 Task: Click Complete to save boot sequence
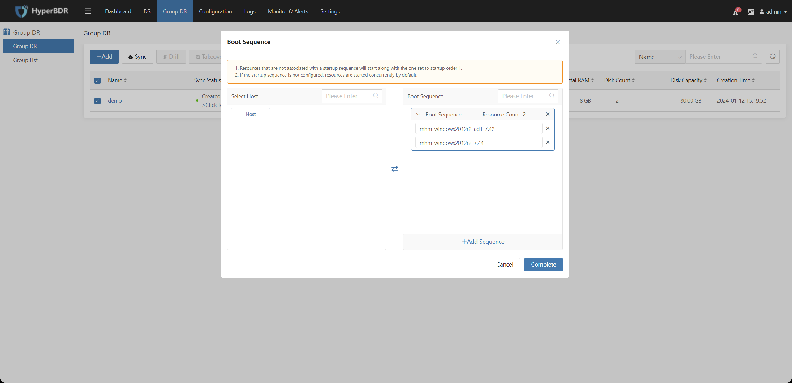coord(544,264)
